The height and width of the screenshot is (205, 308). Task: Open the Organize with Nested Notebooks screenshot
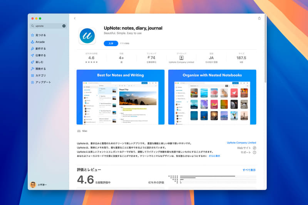pyautogui.click(x=212, y=97)
